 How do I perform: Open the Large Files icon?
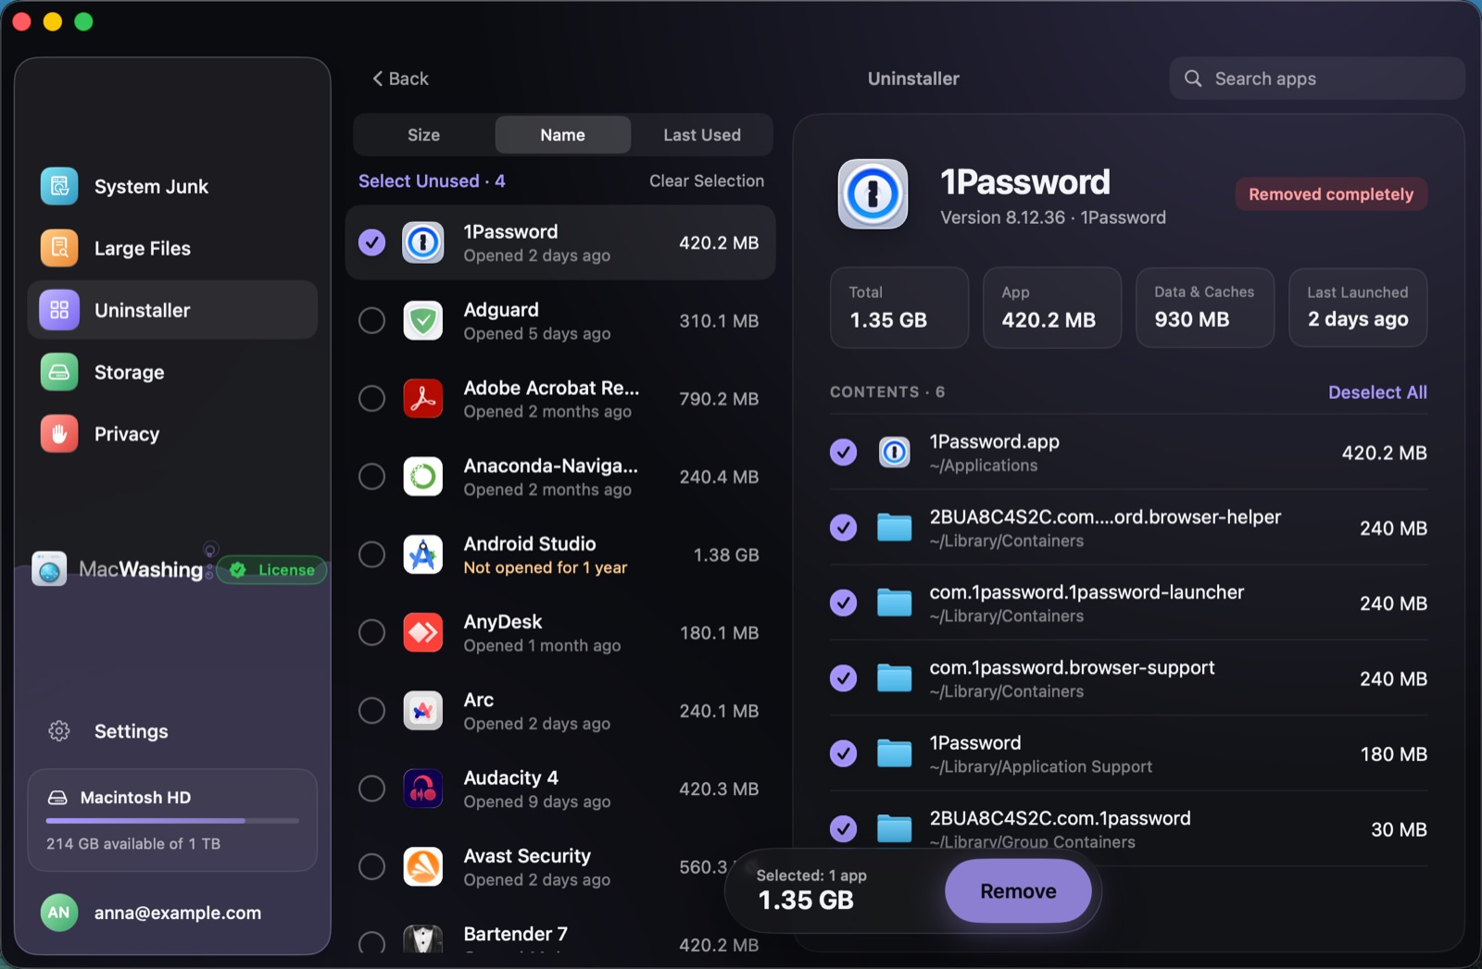(59, 248)
